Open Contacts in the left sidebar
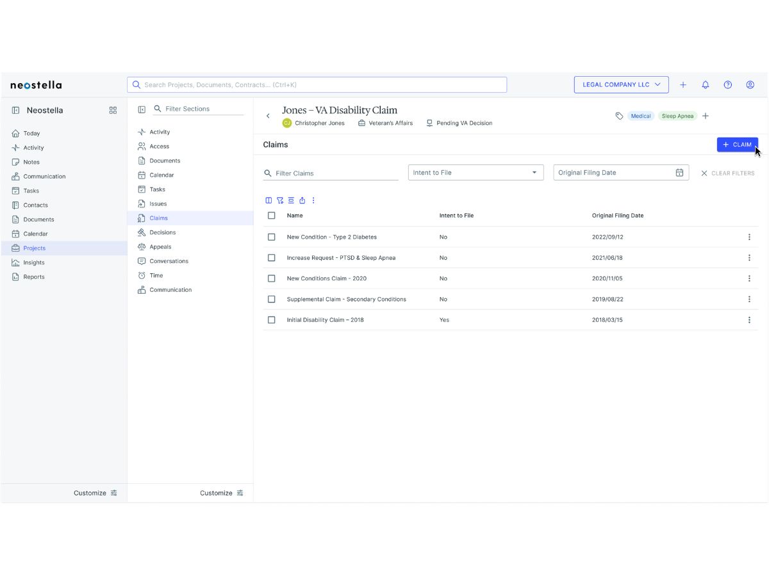Viewport: 769px width, 576px height. click(63, 205)
